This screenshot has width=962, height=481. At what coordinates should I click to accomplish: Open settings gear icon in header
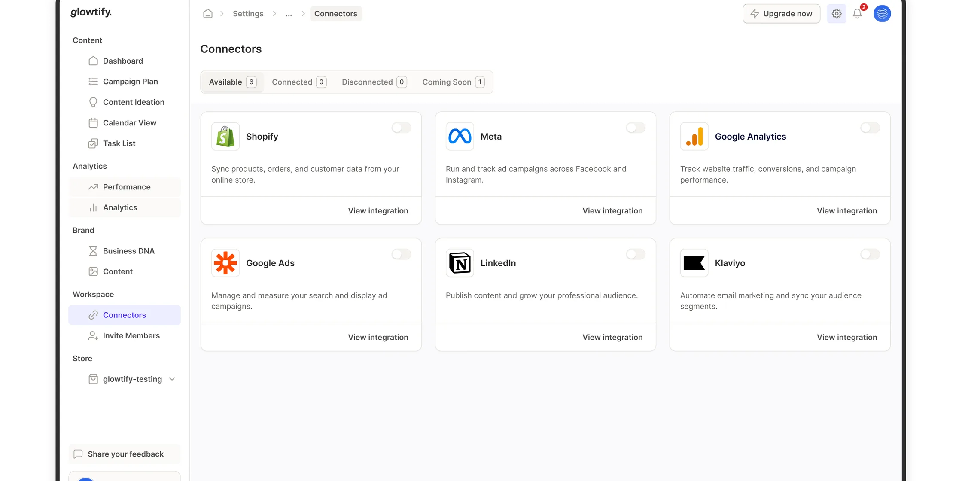836,14
